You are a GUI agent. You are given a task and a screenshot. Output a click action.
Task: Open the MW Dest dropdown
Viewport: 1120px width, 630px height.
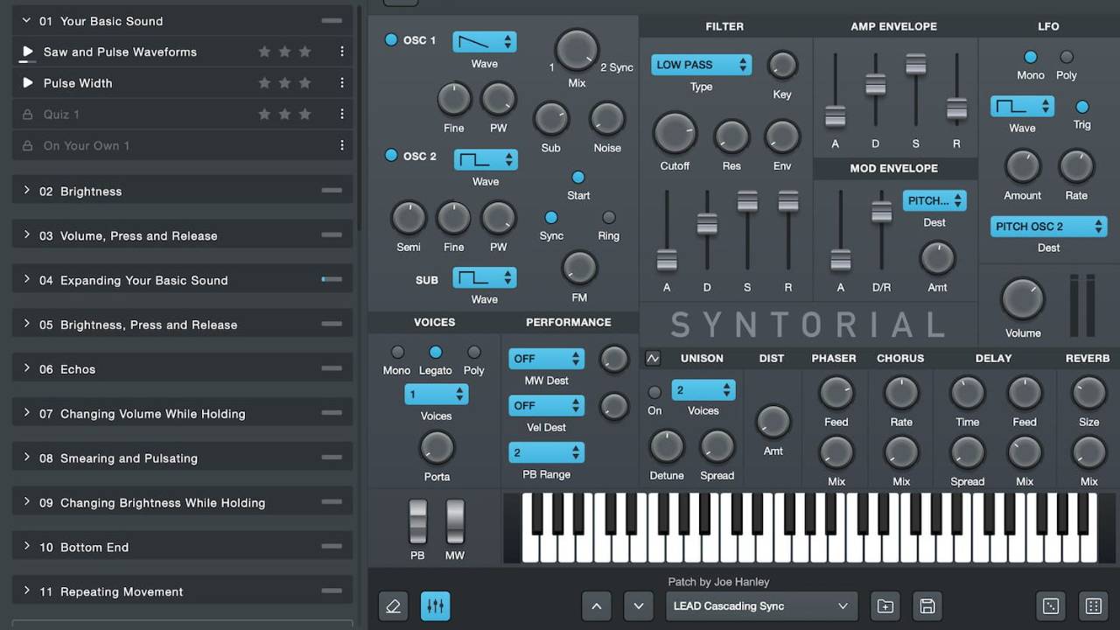point(546,359)
